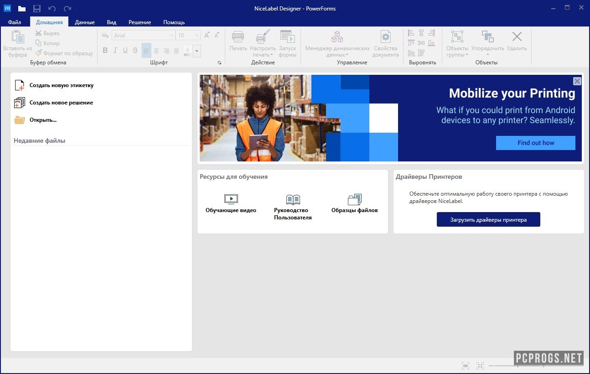Toggle center text alignment

coord(156,51)
